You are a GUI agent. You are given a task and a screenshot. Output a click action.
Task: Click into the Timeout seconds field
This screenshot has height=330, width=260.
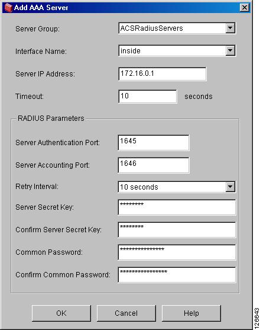pos(148,97)
